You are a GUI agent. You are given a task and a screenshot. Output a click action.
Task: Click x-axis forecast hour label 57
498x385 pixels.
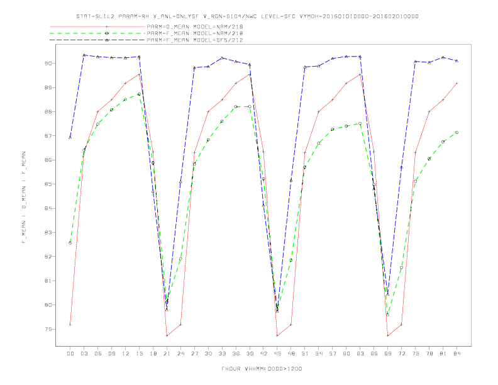click(333, 354)
